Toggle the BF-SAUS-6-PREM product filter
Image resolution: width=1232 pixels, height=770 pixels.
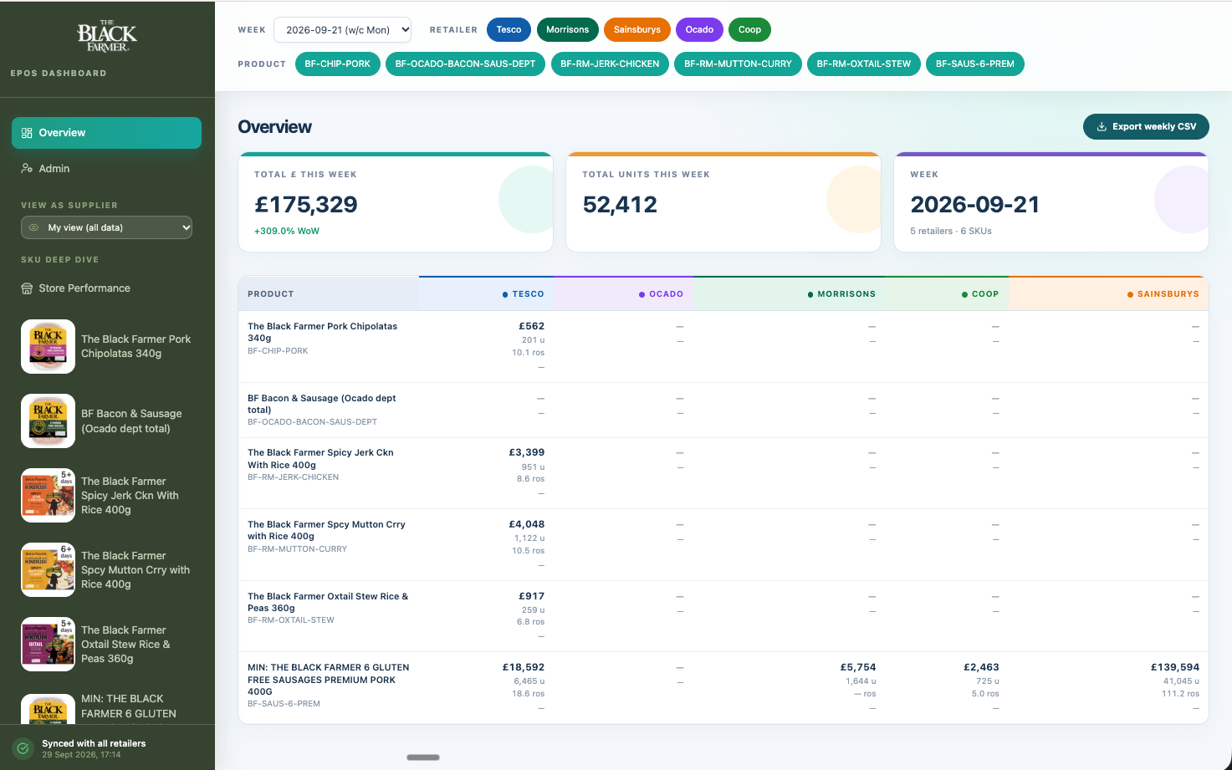coord(975,64)
